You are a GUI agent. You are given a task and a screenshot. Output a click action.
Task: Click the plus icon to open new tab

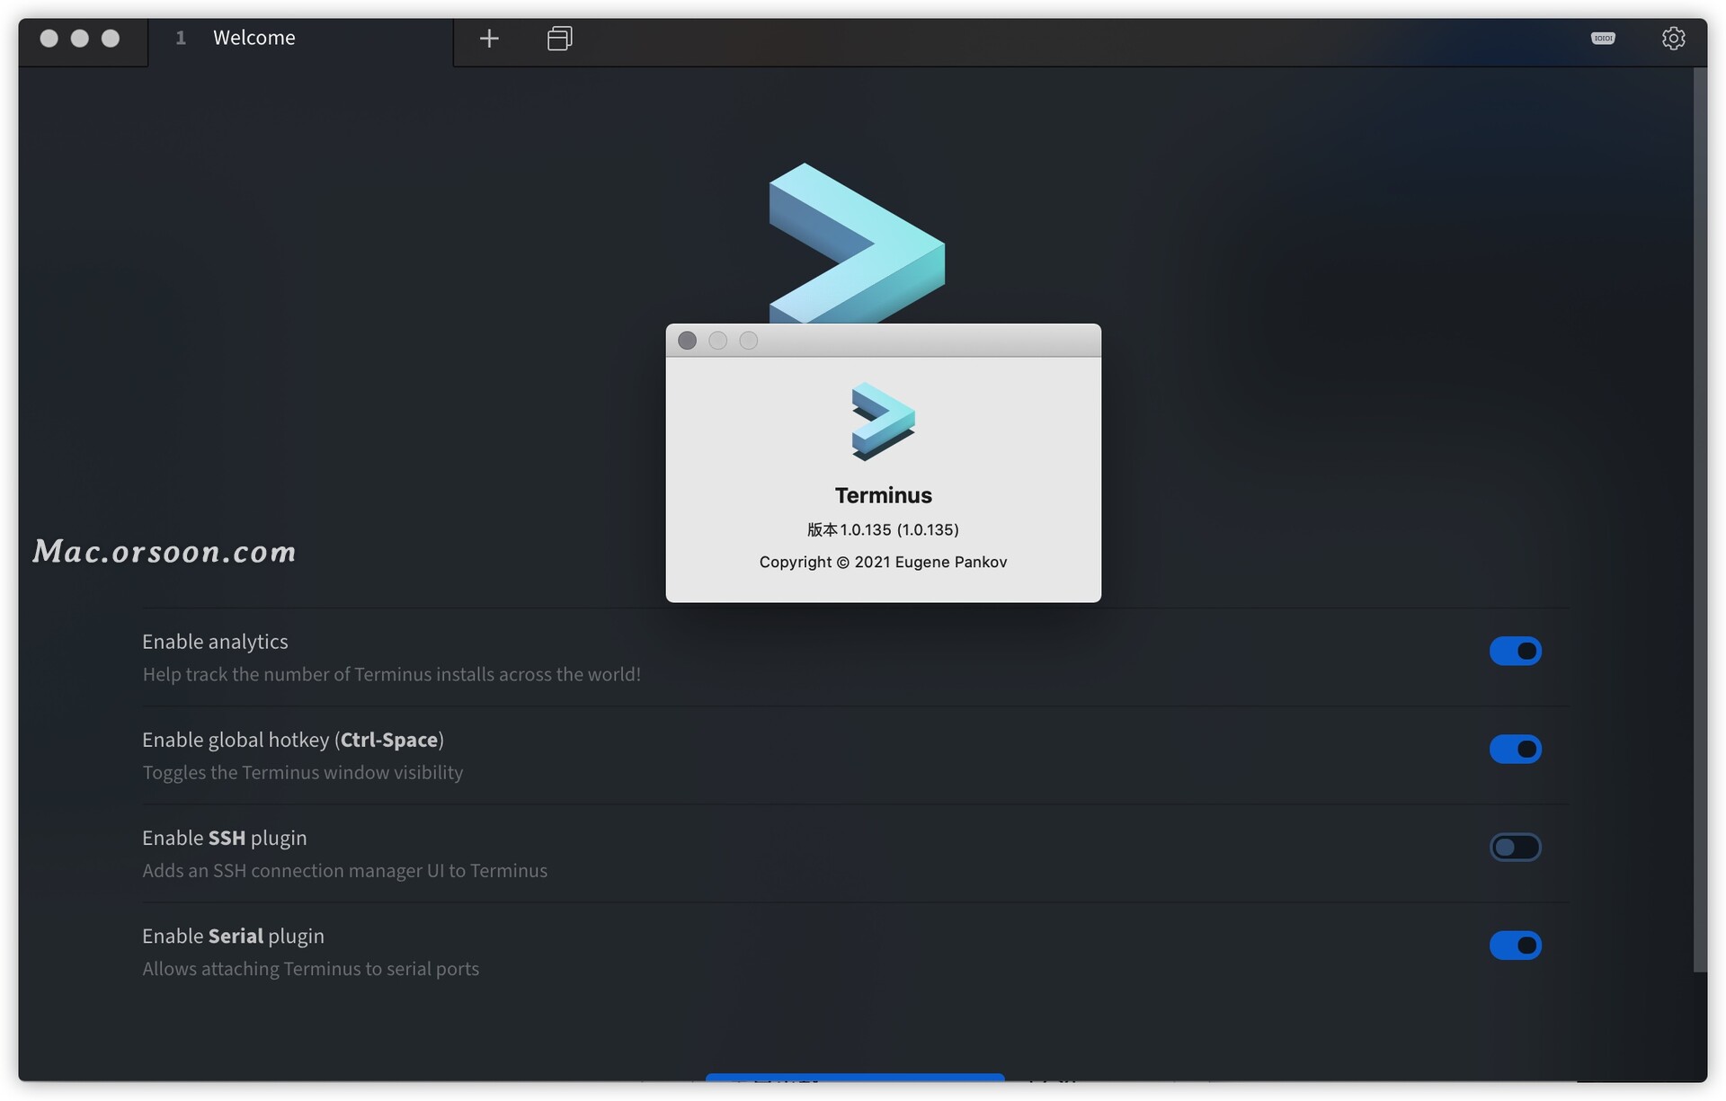[489, 38]
